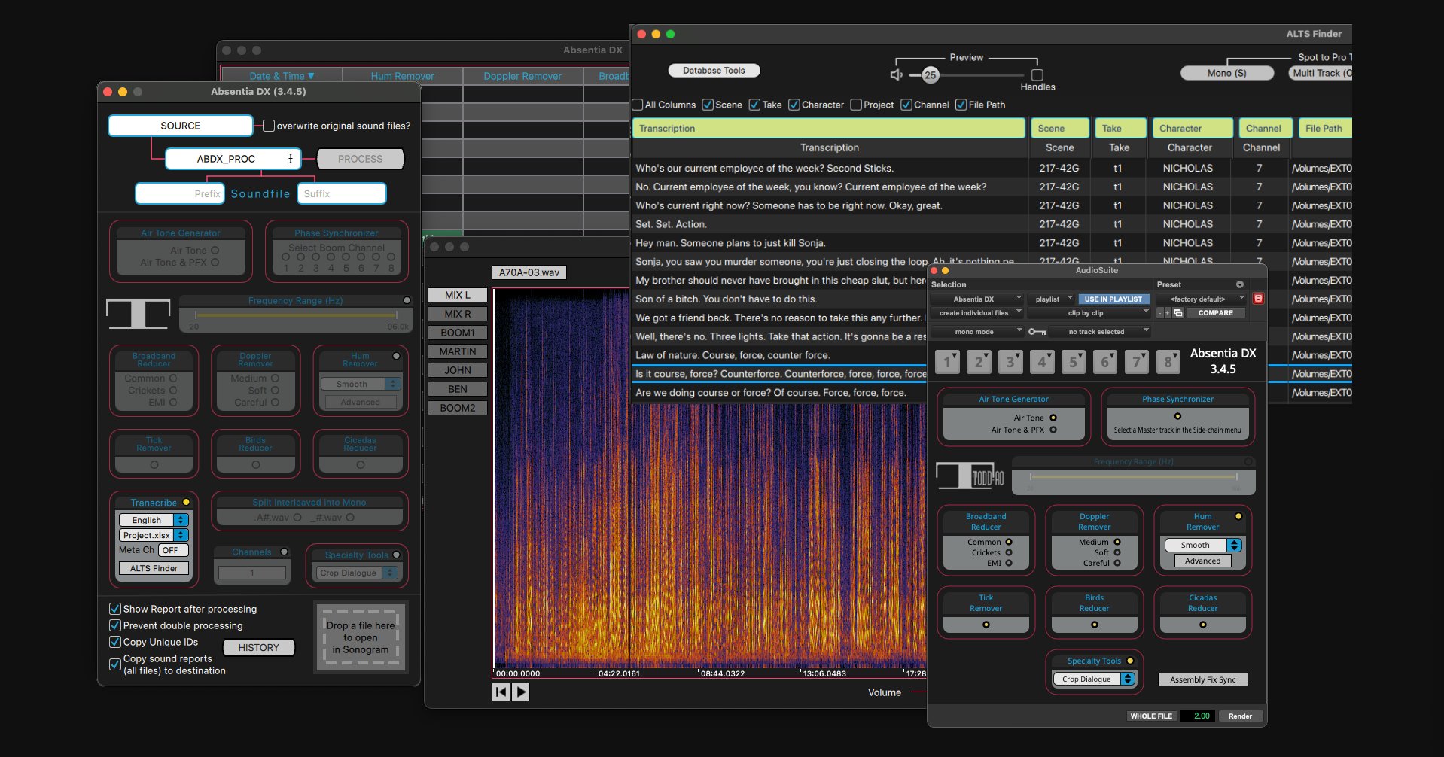This screenshot has width=1444, height=757.
Task: Open the playlist dropdown in AudioSuite
Action: 1051,299
